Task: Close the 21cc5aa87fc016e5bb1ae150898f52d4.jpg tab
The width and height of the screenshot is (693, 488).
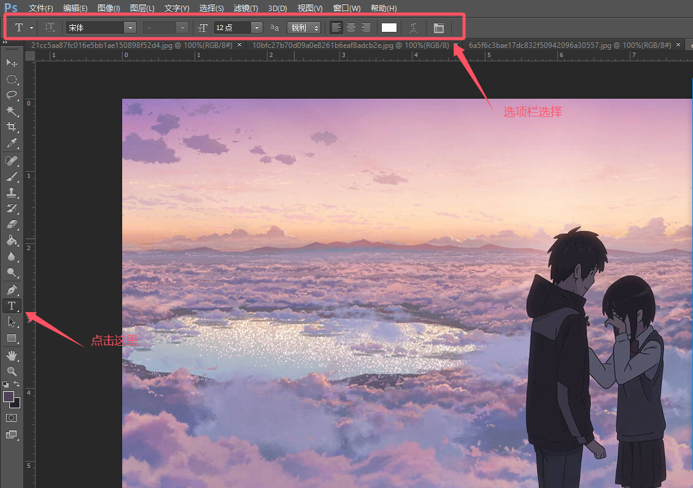Action: 239,45
